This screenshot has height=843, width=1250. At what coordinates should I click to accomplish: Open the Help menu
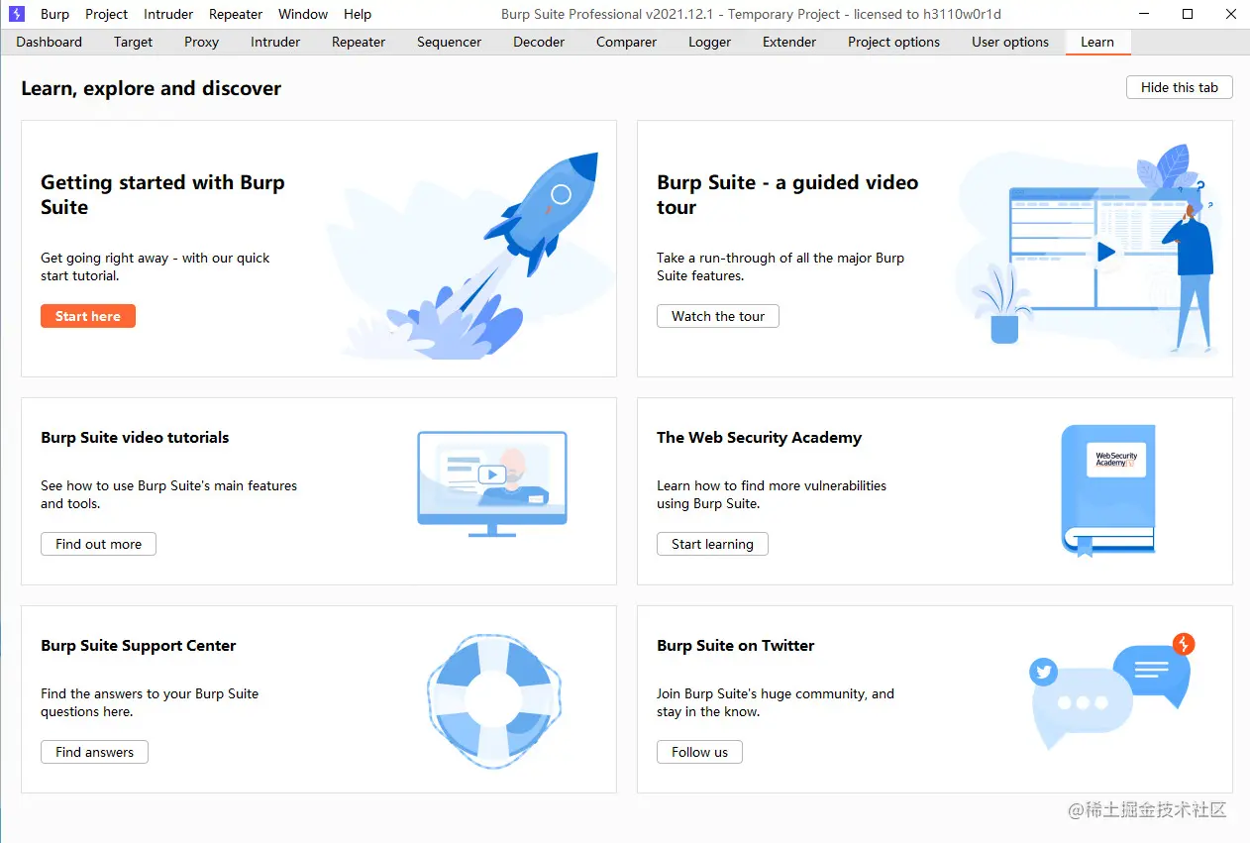[358, 14]
